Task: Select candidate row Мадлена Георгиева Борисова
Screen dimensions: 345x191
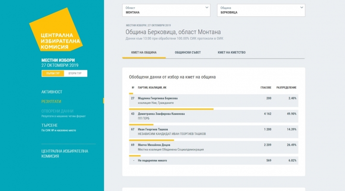Action: click(213, 100)
